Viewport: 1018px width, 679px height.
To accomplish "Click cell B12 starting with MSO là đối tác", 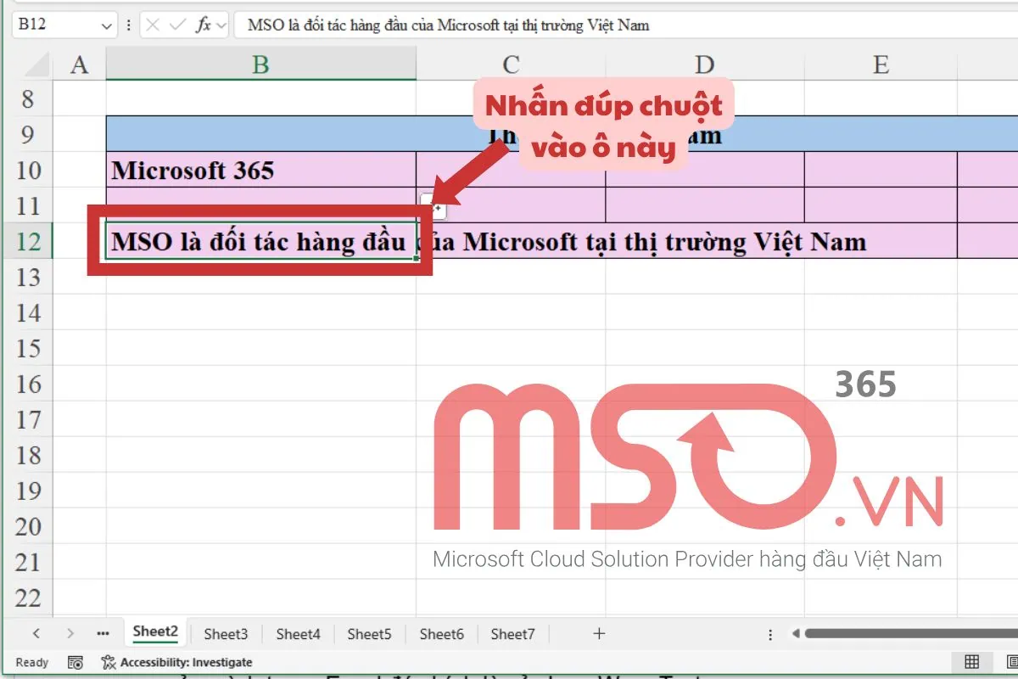I will tap(261, 241).
